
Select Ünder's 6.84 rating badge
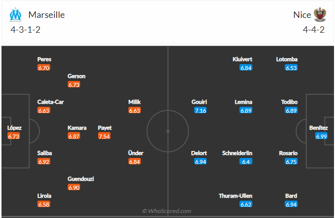tap(135, 161)
